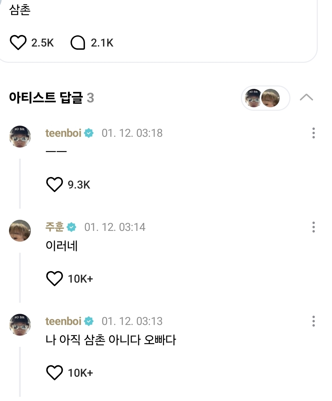332x401 pixels.
Task: Open more options for 03:18 teenboi reply
Action: pos(313,133)
